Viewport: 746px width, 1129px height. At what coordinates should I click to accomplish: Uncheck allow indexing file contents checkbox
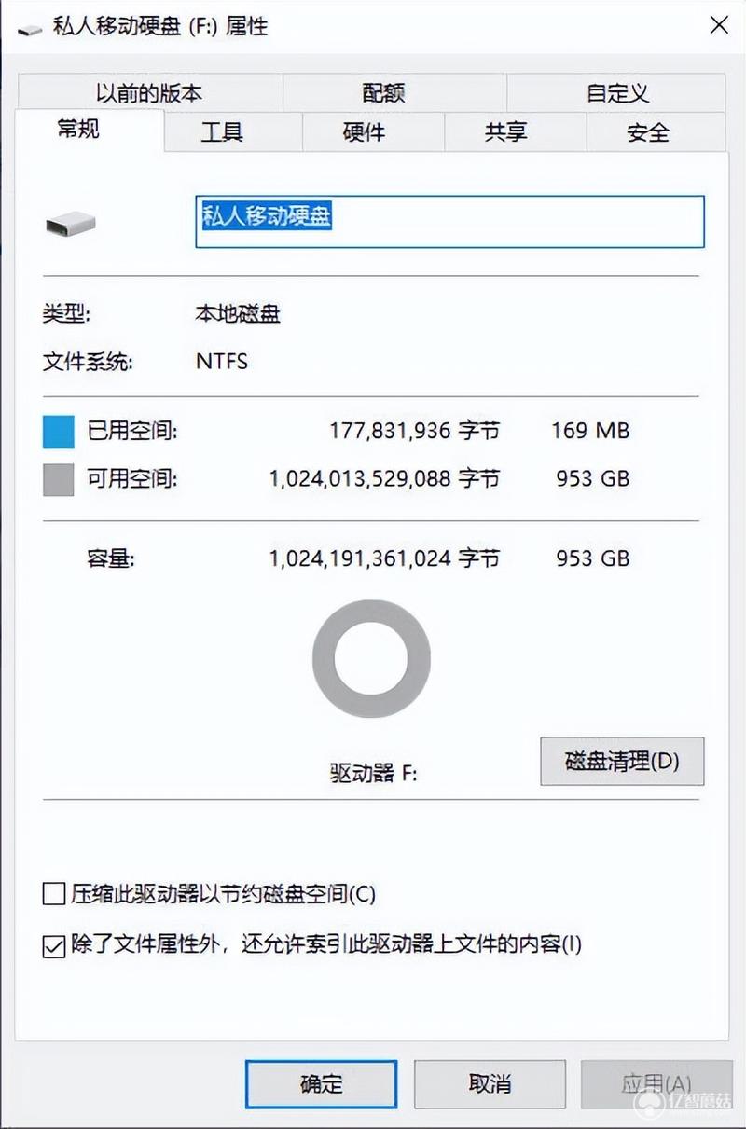pos(53,945)
